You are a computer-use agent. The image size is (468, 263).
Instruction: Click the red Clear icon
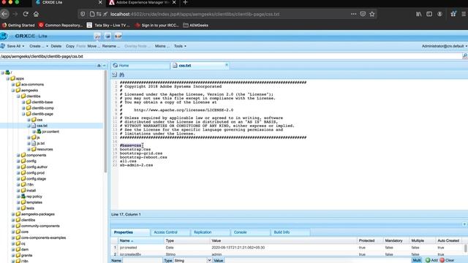[x=442, y=260]
